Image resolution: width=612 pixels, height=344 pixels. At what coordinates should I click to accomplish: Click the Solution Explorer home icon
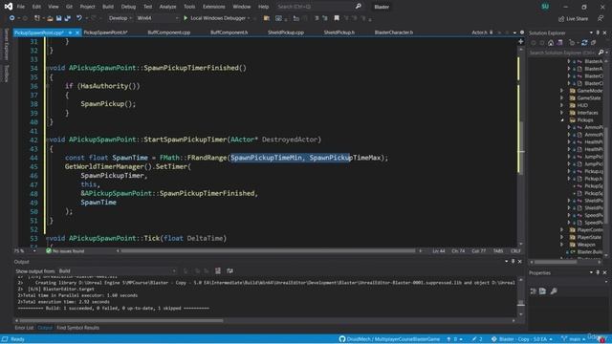[551, 43]
